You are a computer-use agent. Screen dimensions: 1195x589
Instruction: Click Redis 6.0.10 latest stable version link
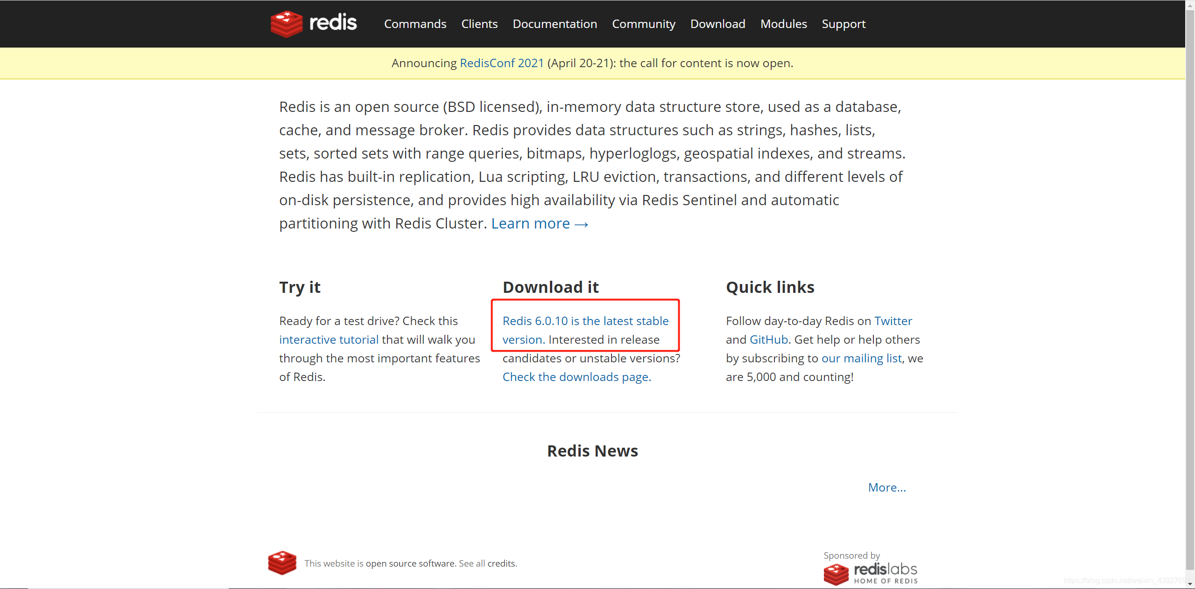tap(585, 330)
